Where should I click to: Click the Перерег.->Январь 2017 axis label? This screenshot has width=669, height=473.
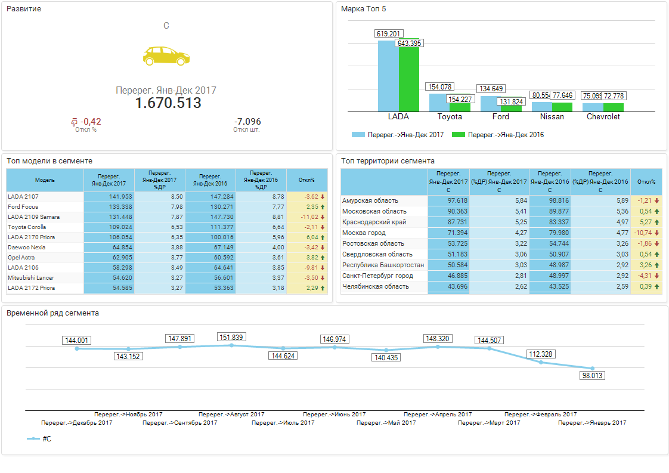[x=592, y=423]
